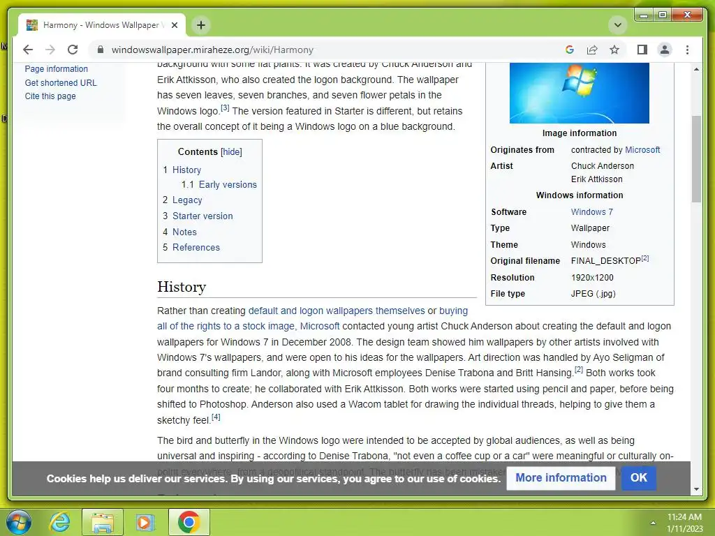Open Chrome side panel
The image size is (715, 536).
(x=642, y=50)
